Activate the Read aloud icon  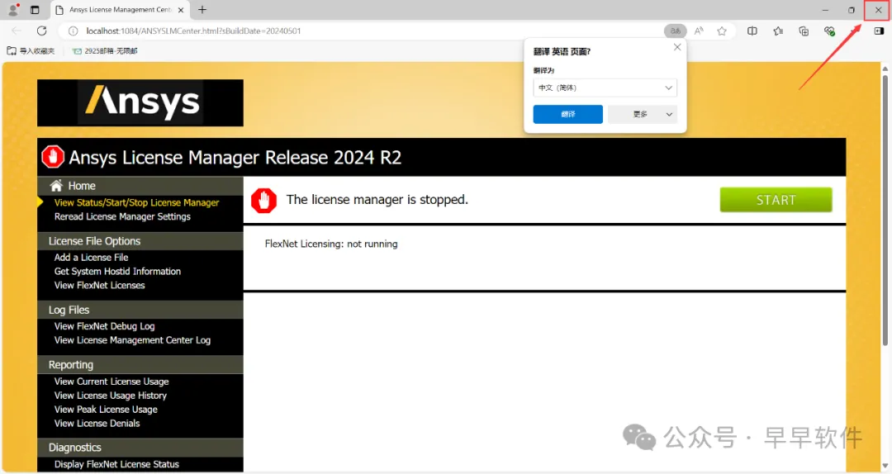point(699,31)
